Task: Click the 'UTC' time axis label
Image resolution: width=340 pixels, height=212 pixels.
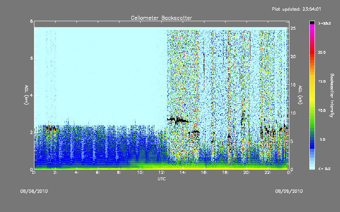Action: point(161,179)
